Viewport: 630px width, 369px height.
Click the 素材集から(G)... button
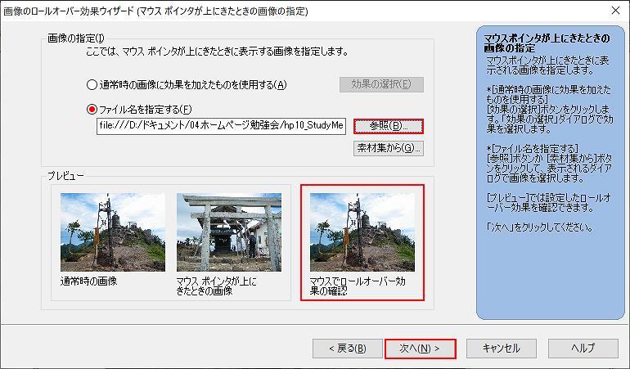pos(389,148)
